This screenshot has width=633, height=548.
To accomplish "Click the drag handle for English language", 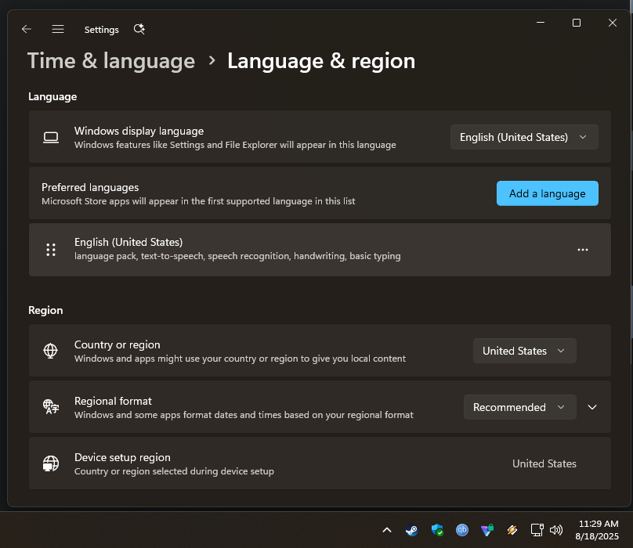I will (x=51, y=250).
